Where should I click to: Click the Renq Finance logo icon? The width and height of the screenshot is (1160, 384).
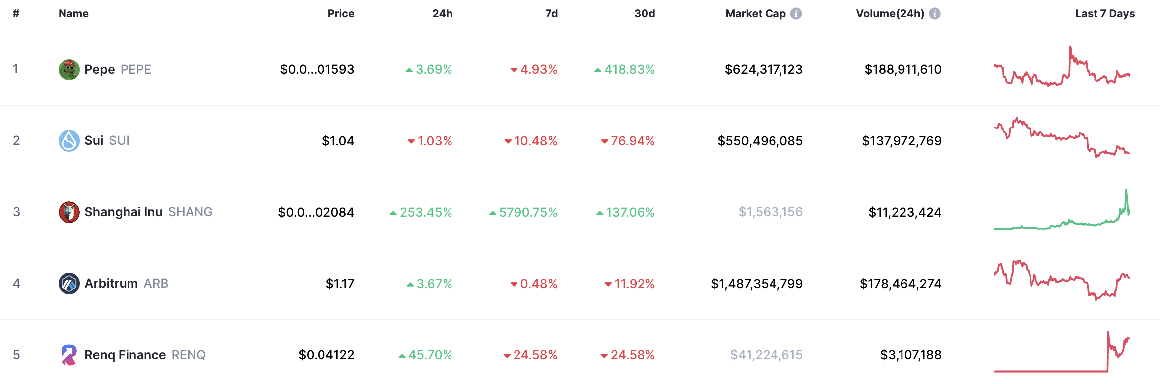point(69,355)
